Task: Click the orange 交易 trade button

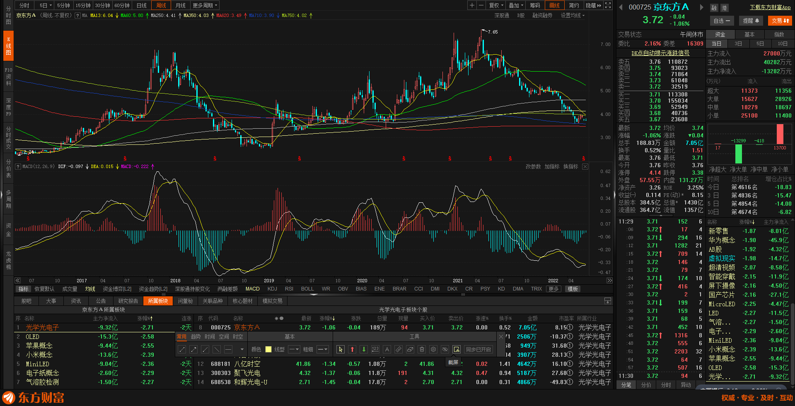Action: (780, 21)
